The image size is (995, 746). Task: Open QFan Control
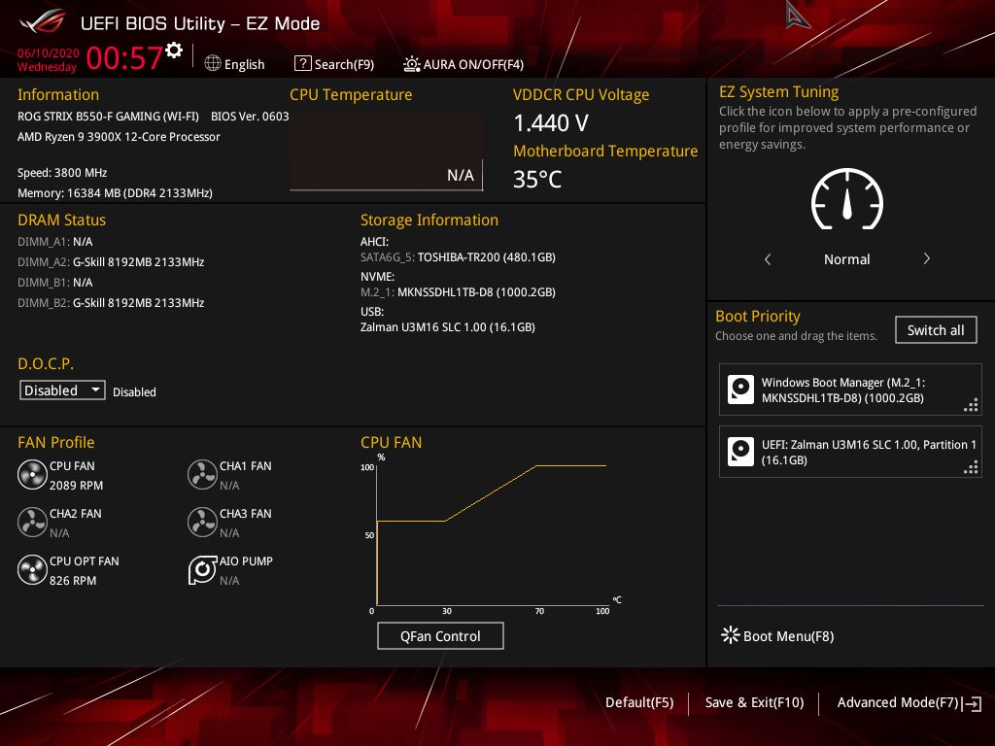click(440, 635)
